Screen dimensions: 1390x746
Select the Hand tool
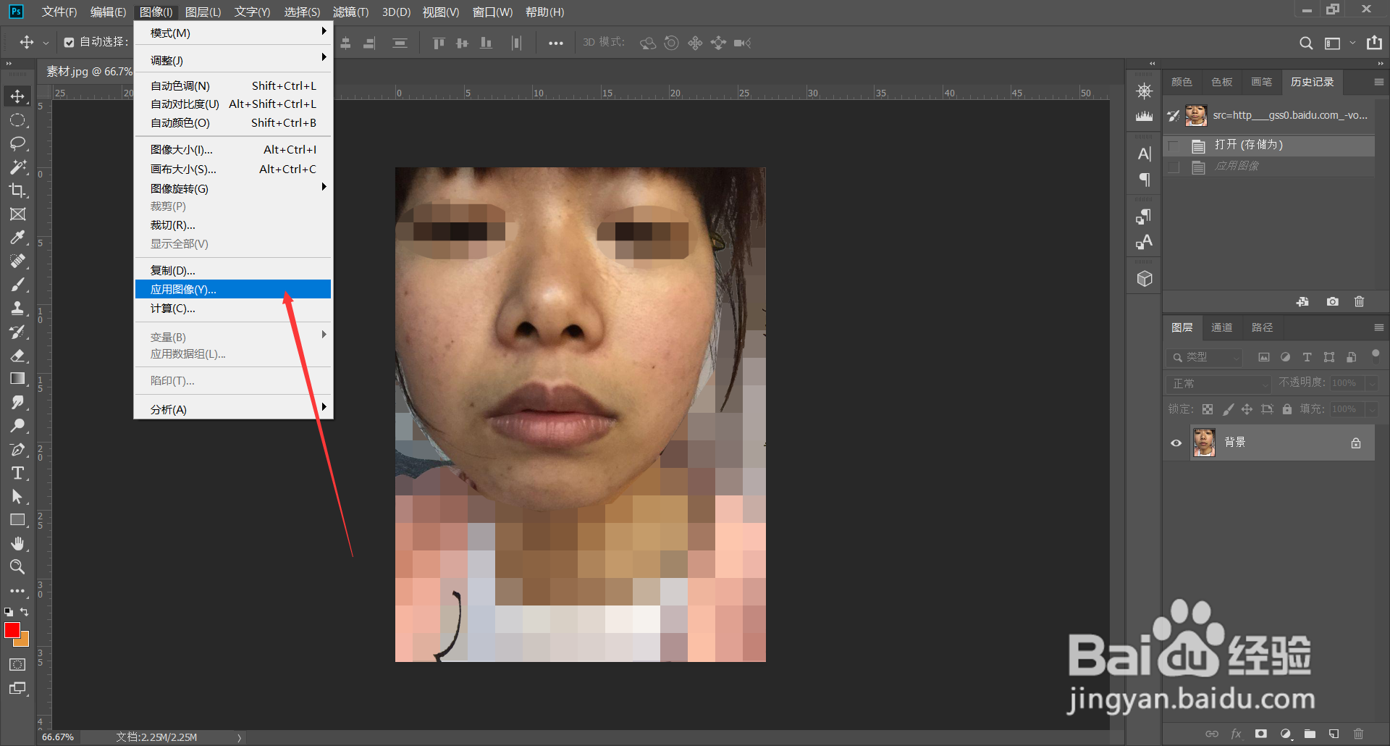point(17,543)
